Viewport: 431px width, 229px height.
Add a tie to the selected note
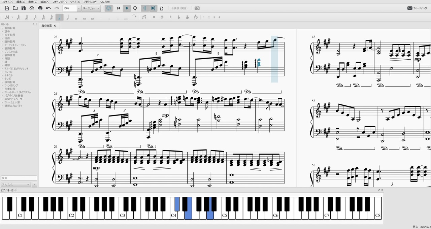tap(134, 17)
